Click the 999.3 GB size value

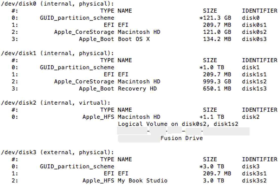(x=217, y=82)
